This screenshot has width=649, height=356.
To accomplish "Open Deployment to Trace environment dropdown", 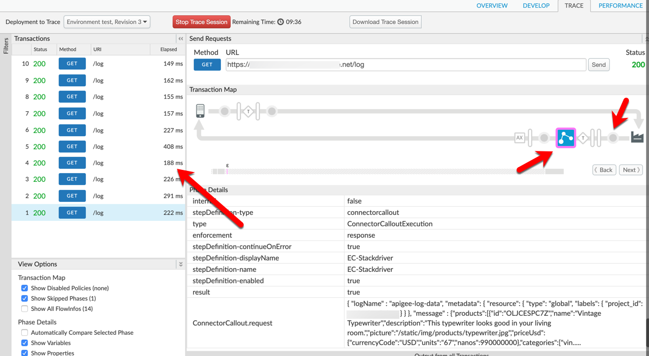I will click(107, 22).
